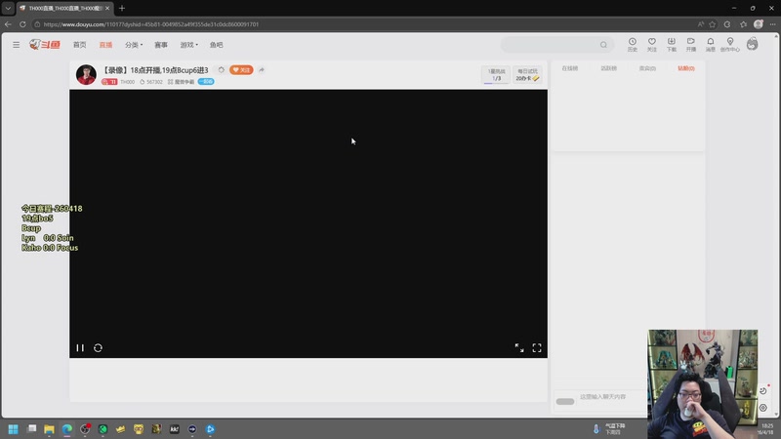The width and height of the screenshot is (781, 439).
Task: Refresh the browser page
Action: pyautogui.click(x=22, y=23)
